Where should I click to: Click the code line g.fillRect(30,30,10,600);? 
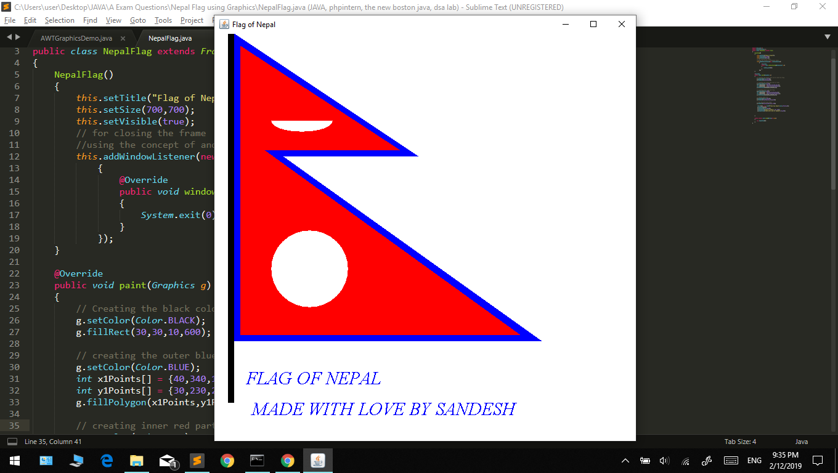click(x=144, y=332)
